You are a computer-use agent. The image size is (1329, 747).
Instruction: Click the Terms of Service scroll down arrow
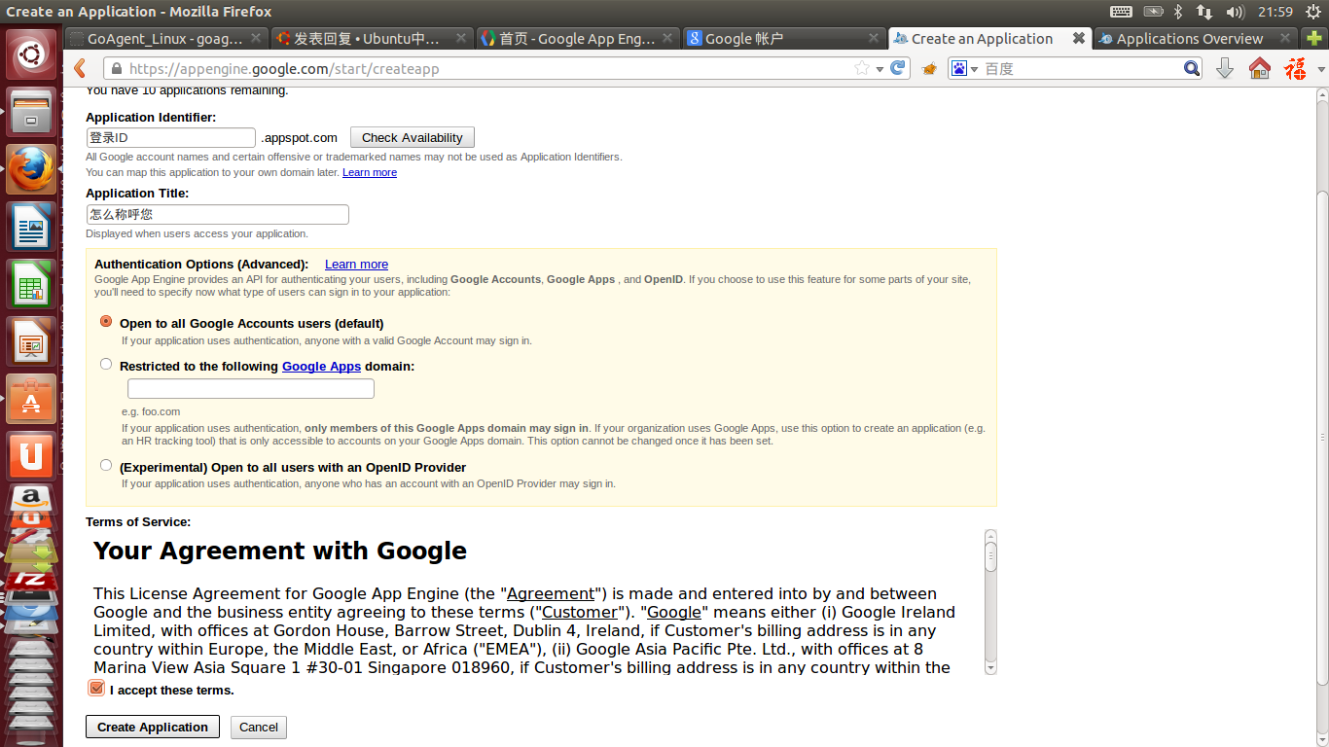(991, 668)
